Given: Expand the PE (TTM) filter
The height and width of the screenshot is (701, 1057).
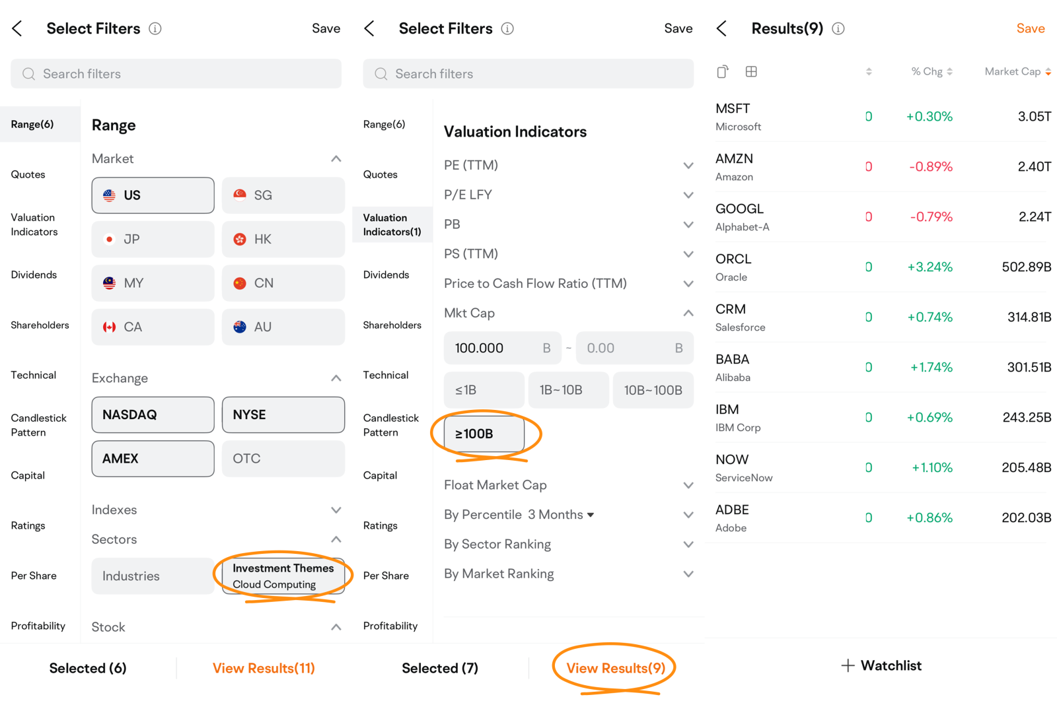Looking at the screenshot, I should point(688,165).
